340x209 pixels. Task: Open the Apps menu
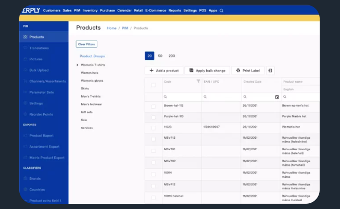(x=213, y=10)
